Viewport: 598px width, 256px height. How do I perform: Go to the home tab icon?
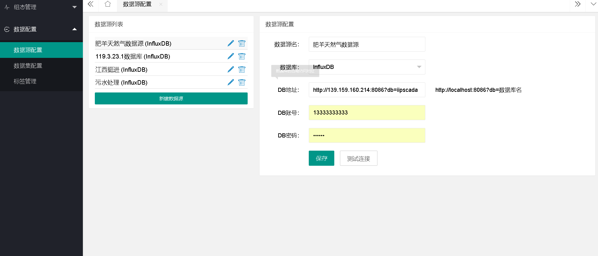pyautogui.click(x=108, y=4)
